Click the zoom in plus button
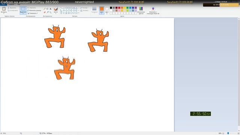Image resolution: width=240 pixels, height=135 pixels. (x=238, y=133)
